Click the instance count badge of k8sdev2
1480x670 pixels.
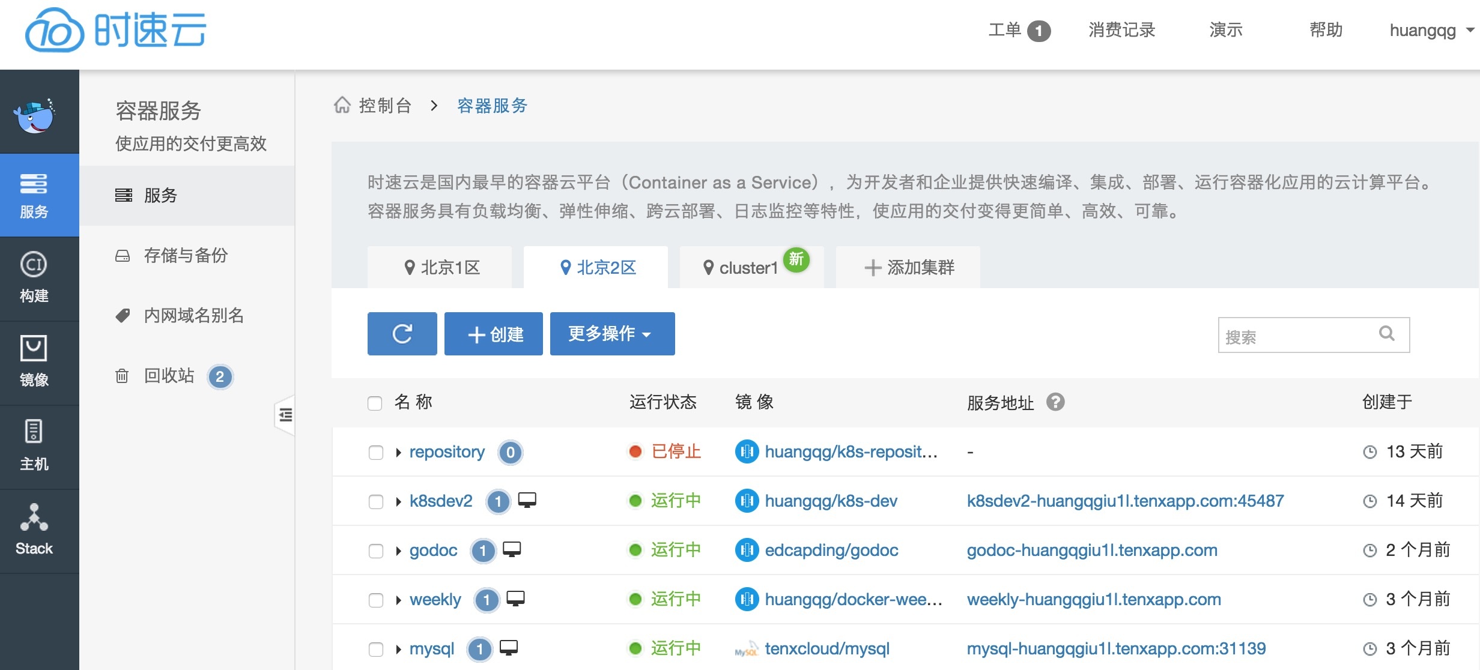coord(498,501)
